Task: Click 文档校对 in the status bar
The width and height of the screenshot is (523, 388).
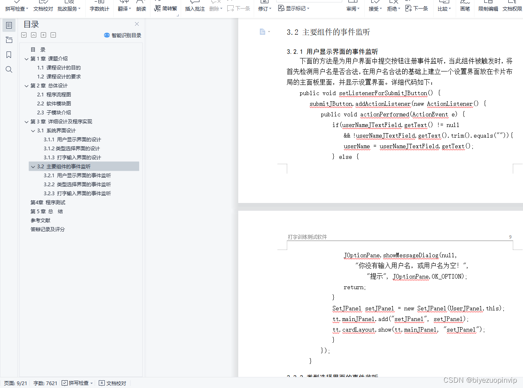Action: (113, 383)
